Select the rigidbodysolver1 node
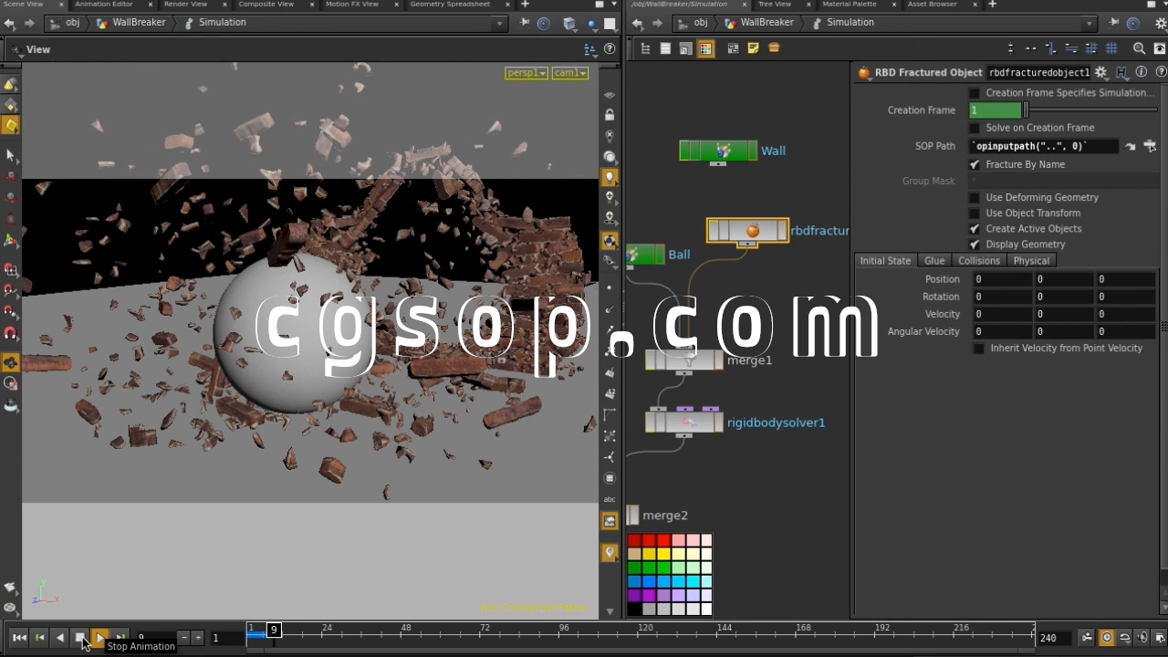1168x657 pixels. [684, 422]
